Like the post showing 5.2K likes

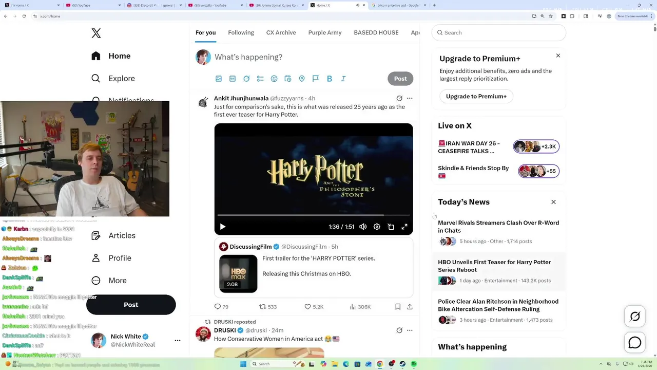[314, 307]
